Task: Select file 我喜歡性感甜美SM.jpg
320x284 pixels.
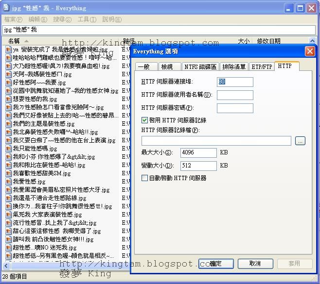Action: [x=42, y=173]
